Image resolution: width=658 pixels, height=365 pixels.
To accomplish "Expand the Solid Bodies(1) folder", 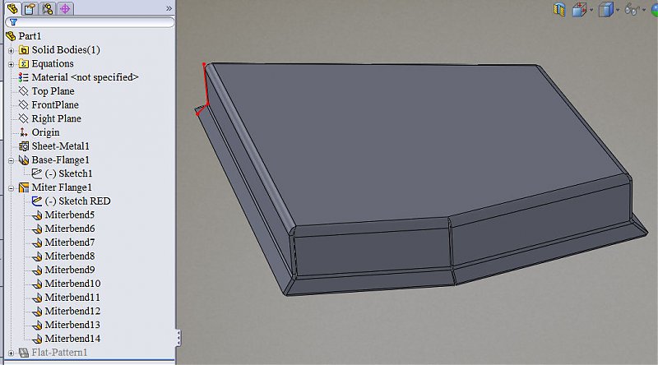I will (12, 50).
